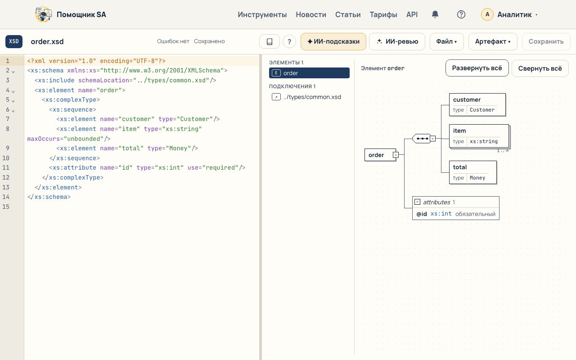576x360 pixels.
Task: Toggle the ИИ-подсказки button
Action: [x=333, y=41]
